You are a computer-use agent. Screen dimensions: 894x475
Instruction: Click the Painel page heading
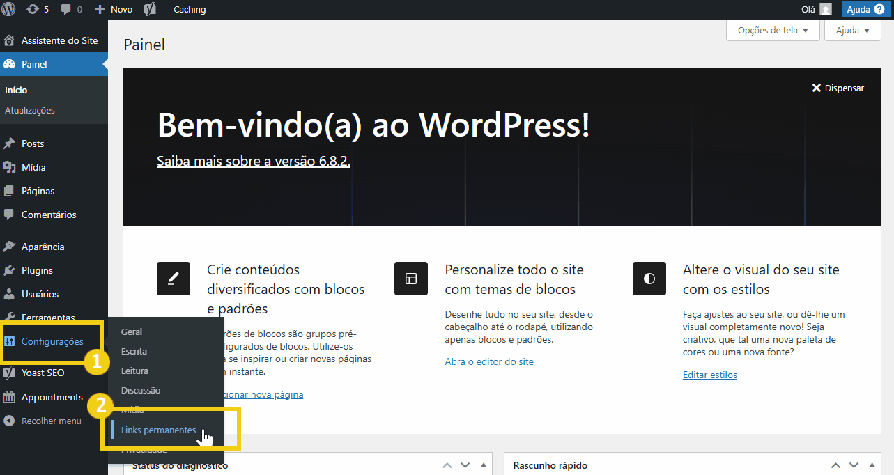tap(144, 45)
